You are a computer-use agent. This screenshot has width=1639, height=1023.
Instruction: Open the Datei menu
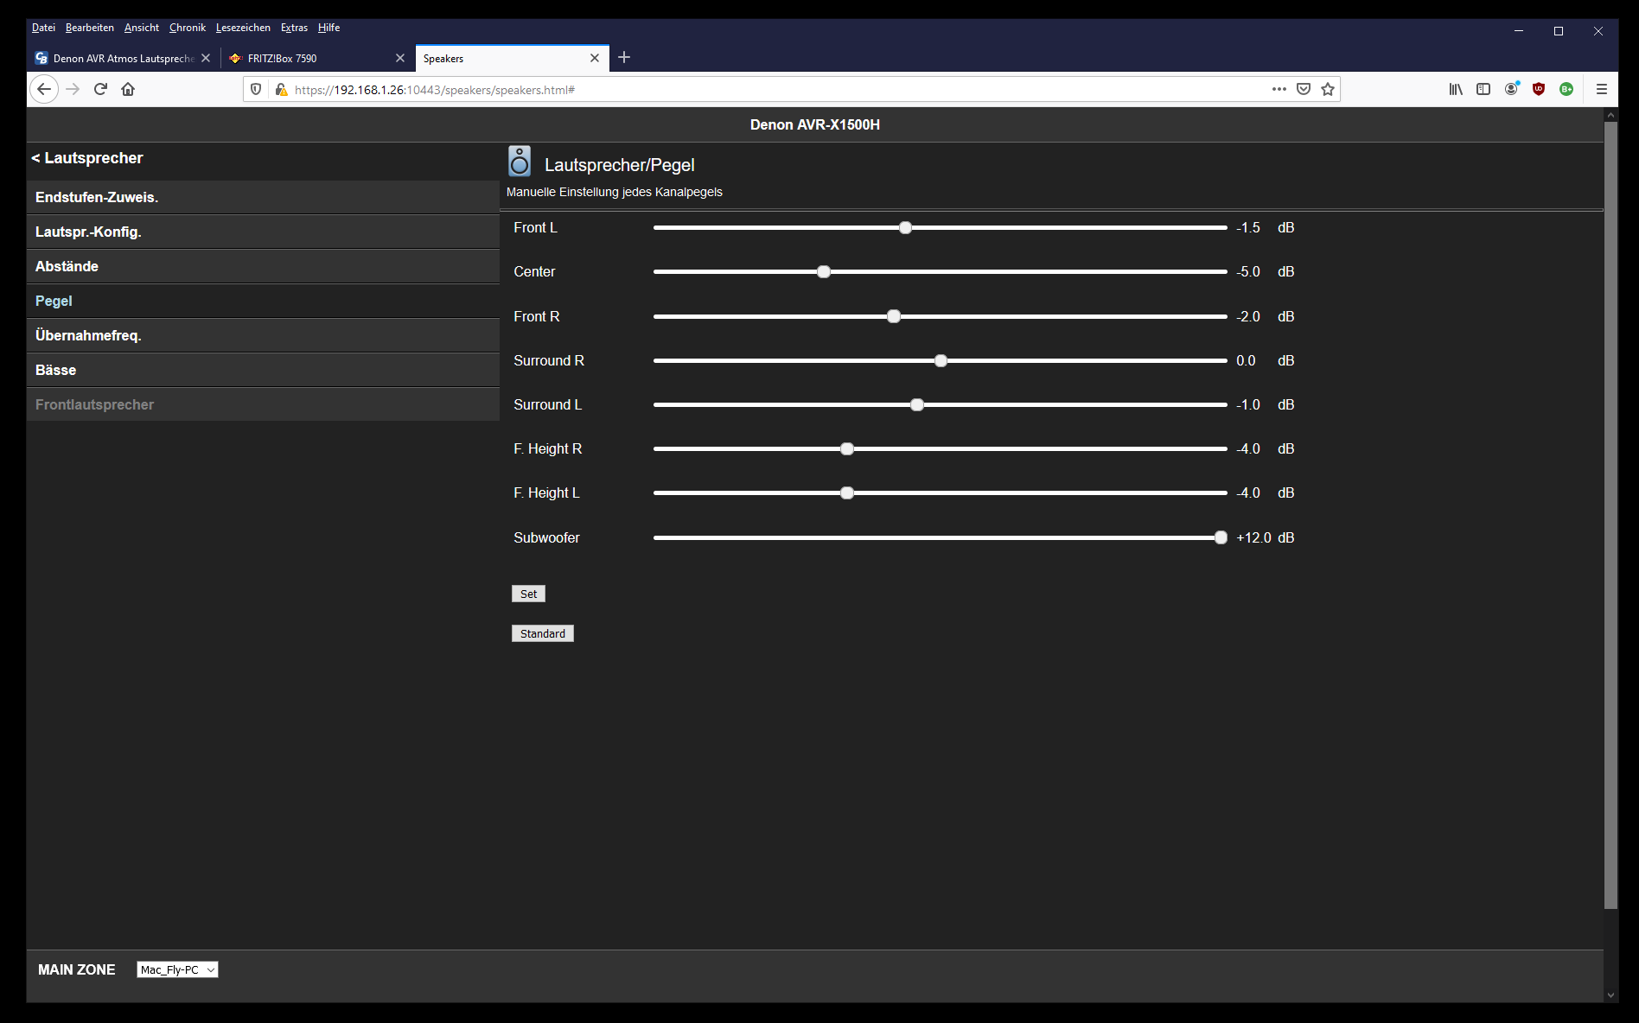pos(43,28)
